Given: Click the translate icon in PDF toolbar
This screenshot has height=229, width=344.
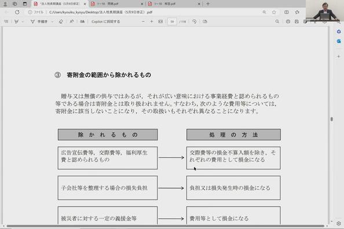Looking at the screenshot, I should pyautogui.click(x=82, y=21).
